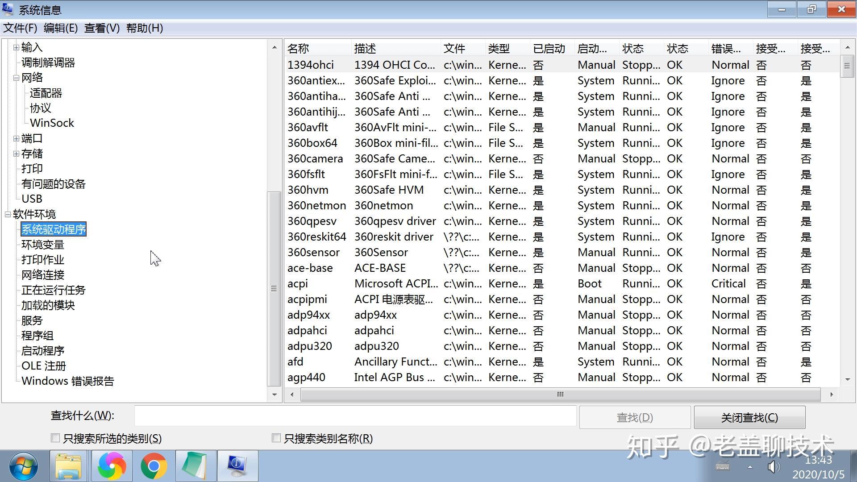Click the 关闭查找 button
This screenshot has height=482, width=857.
pyautogui.click(x=749, y=417)
